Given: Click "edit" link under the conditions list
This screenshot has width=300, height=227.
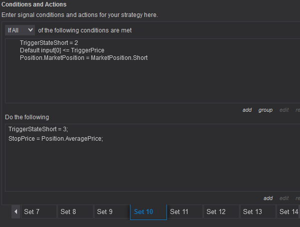Looking at the screenshot, I should [284, 110].
